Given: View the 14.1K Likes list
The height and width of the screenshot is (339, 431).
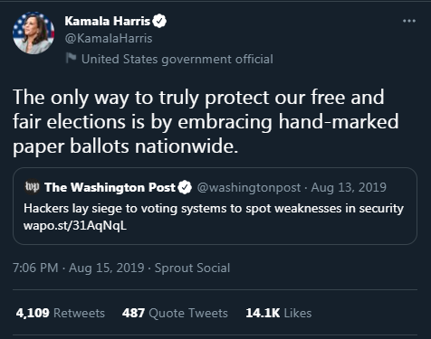Looking at the screenshot, I should click(x=279, y=313).
